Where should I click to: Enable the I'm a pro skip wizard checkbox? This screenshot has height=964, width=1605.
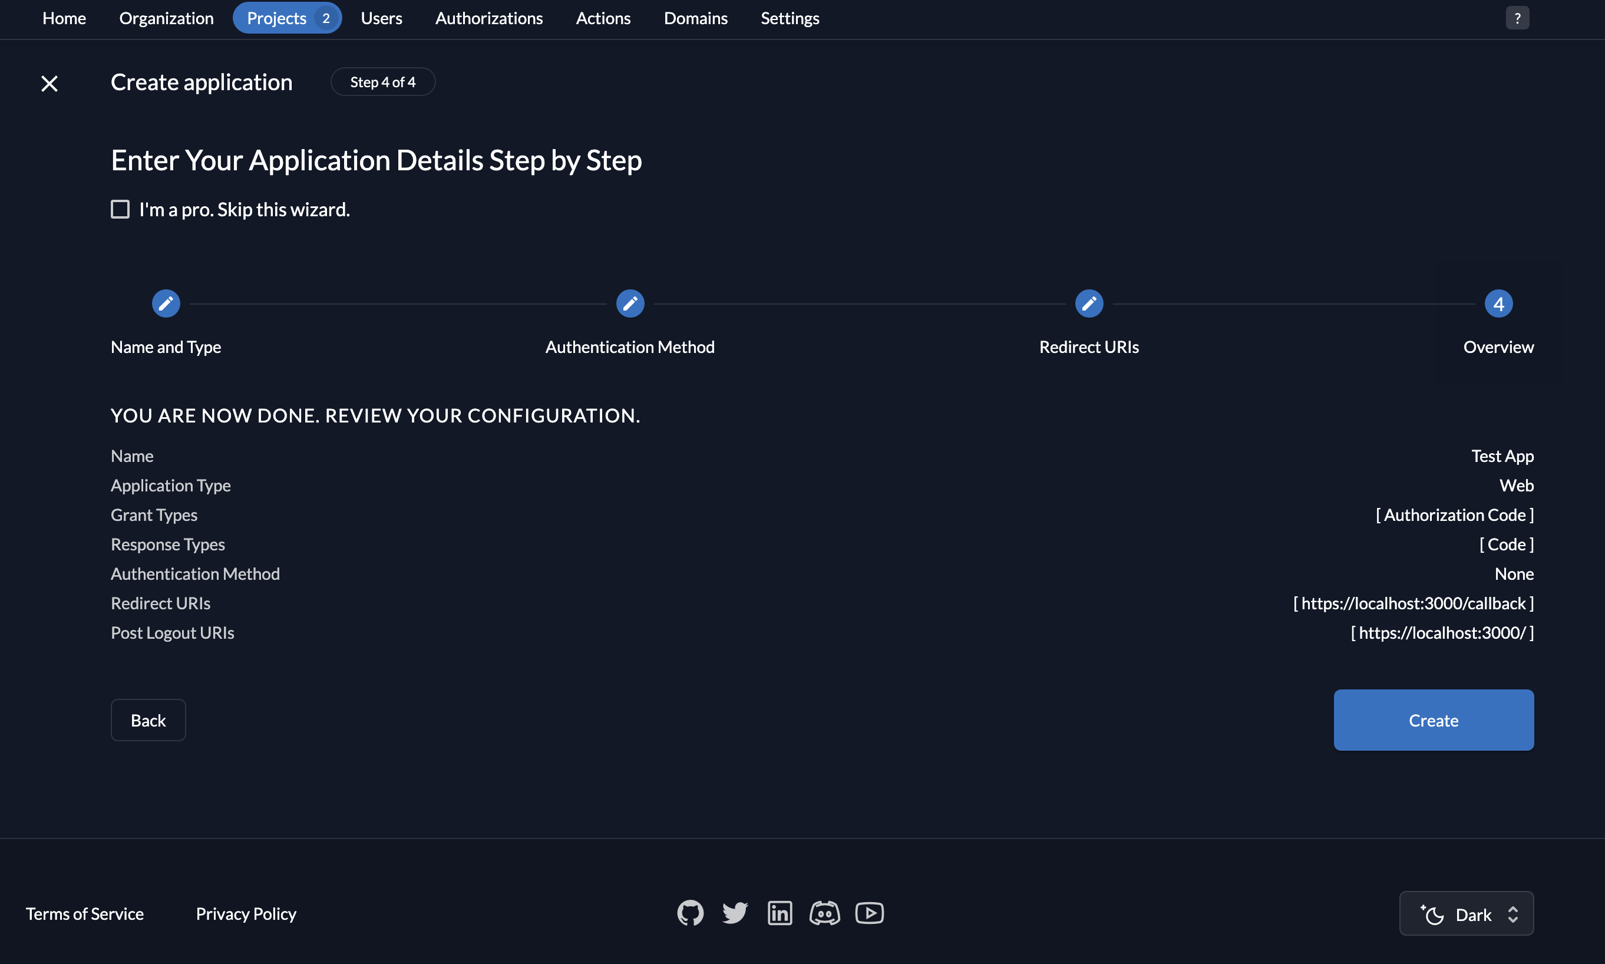tap(120, 209)
